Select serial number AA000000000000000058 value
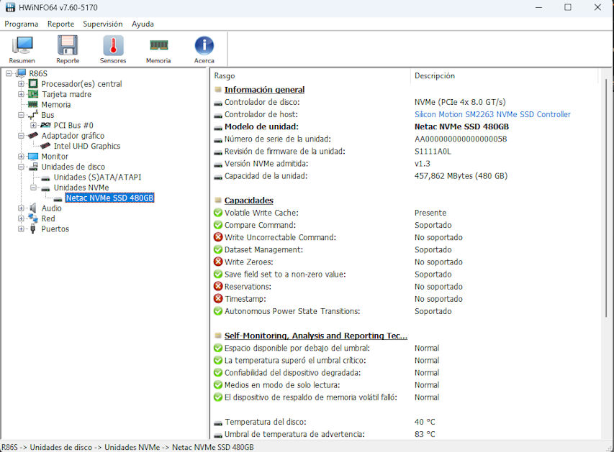The height and width of the screenshot is (452, 614). tap(461, 139)
